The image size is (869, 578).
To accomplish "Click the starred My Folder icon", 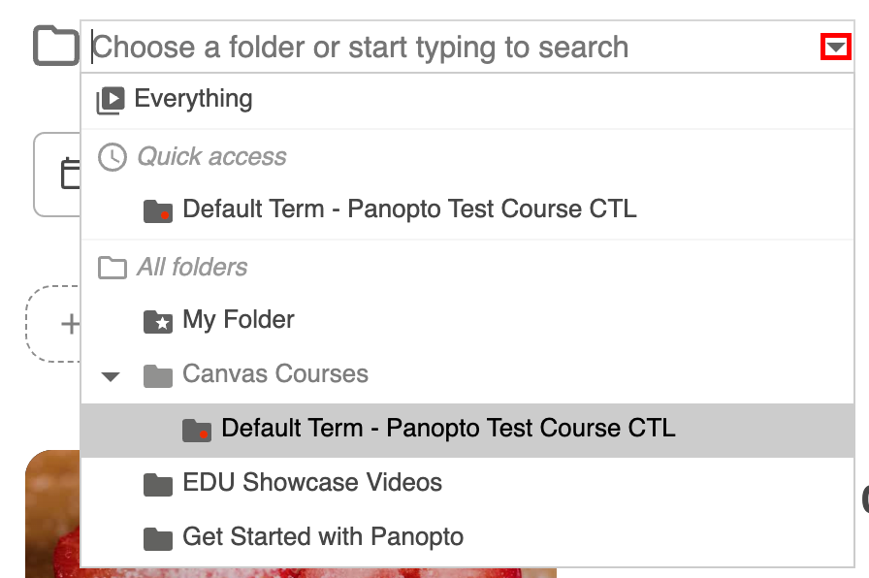I will pos(157,321).
